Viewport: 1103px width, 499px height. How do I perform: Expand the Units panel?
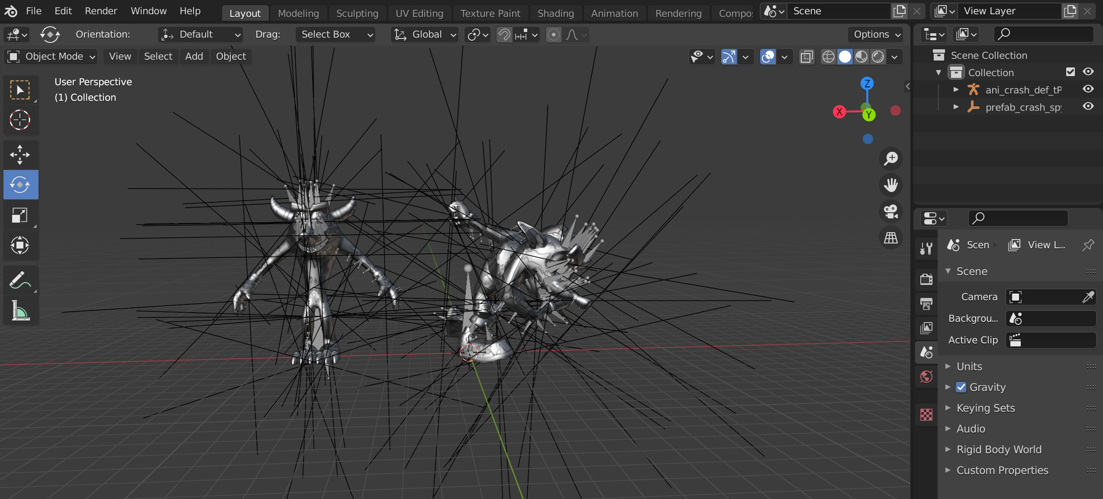948,366
